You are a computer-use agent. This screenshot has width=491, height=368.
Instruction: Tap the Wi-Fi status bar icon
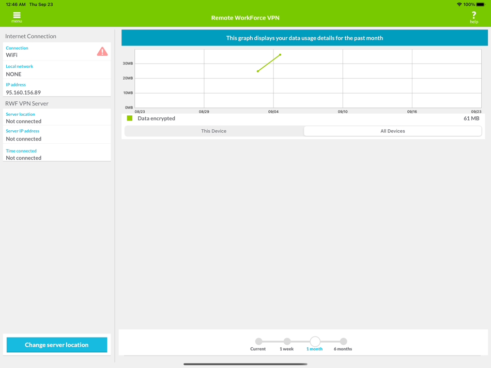(459, 4)
